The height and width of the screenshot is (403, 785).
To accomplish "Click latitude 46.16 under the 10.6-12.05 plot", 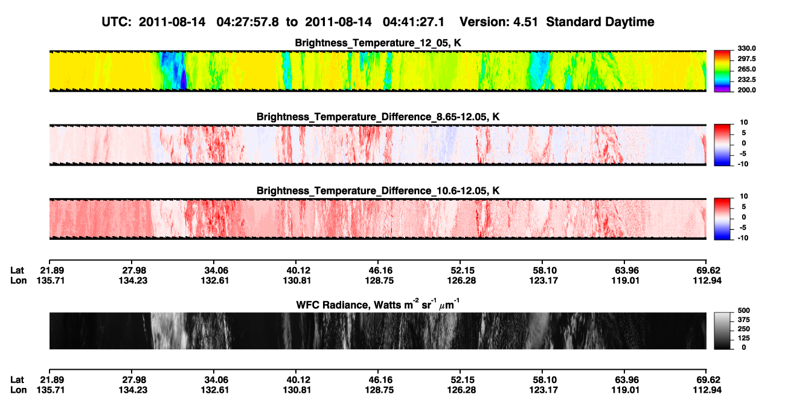I will click(x=378, y=270).
